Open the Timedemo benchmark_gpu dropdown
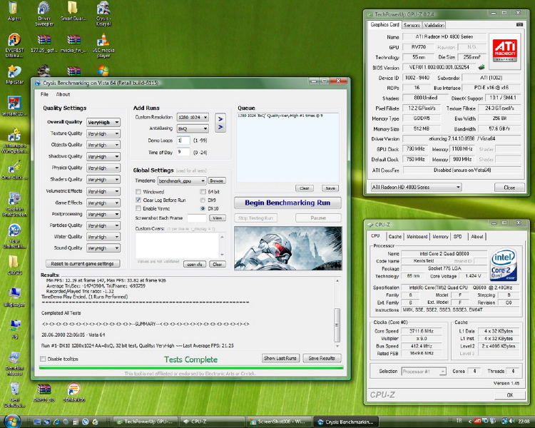 coord(182,181)
